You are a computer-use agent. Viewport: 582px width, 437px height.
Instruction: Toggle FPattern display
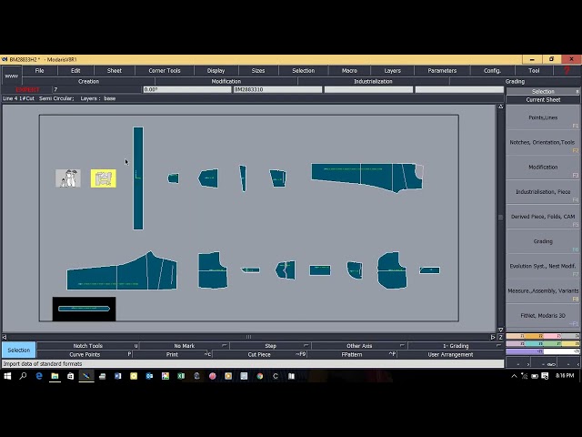point(352,354)
